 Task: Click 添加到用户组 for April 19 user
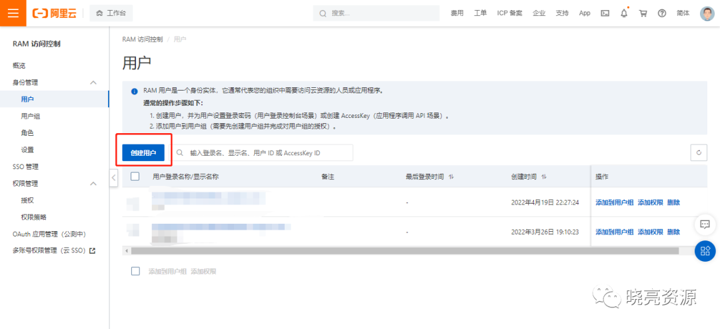point(615,202)
